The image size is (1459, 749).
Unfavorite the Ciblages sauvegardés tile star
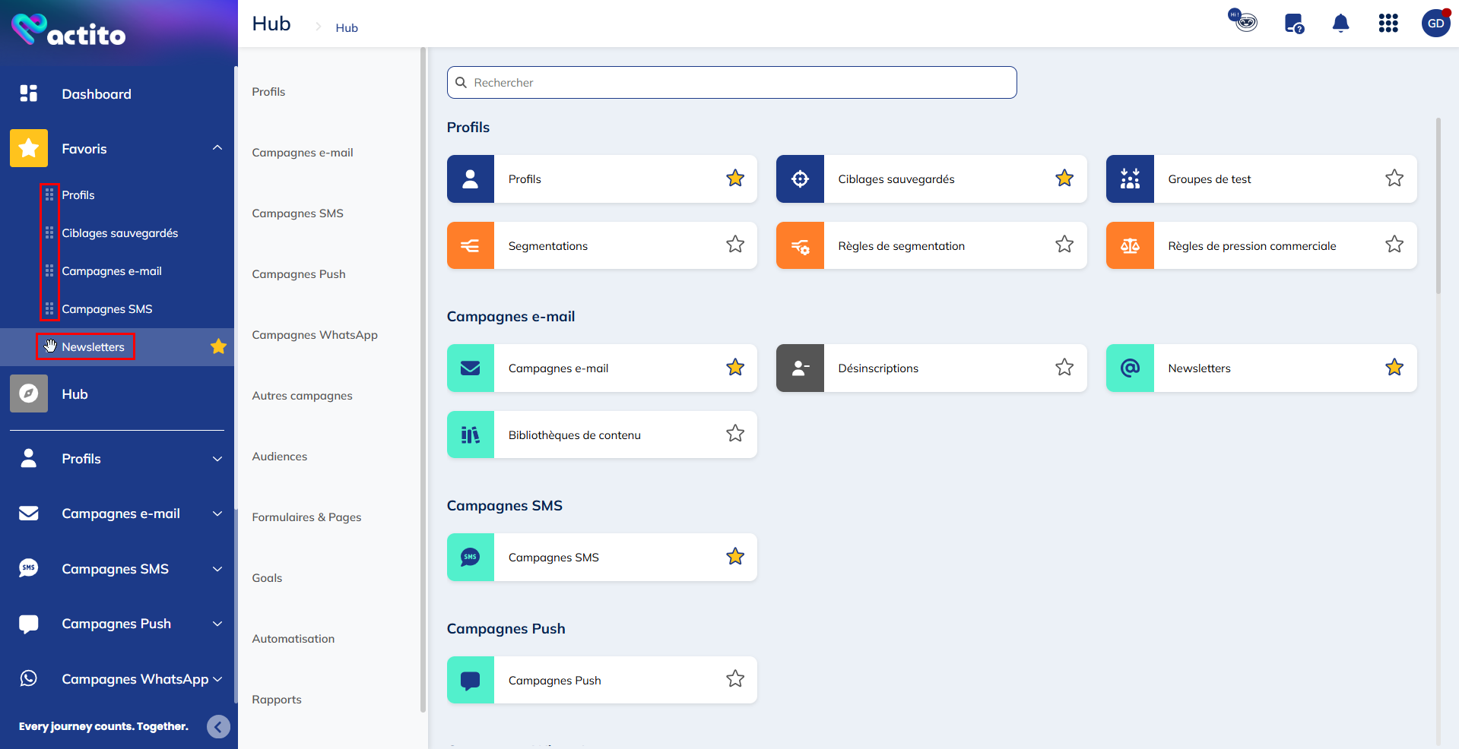point(1064,179)
